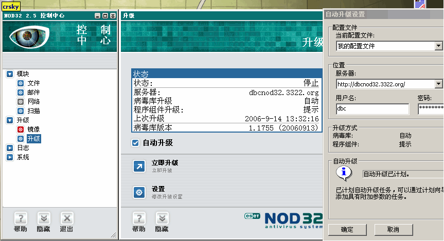Select 文件 in module tree
444x241 pixels.
(x=33, y=83)
